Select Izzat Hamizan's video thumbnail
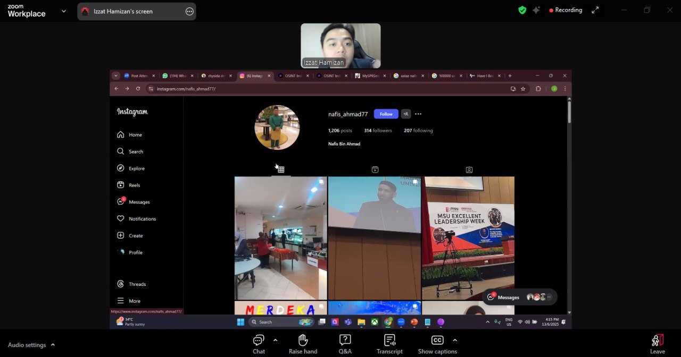This screenshot has height=357, width=681. (x=340, y=46)
